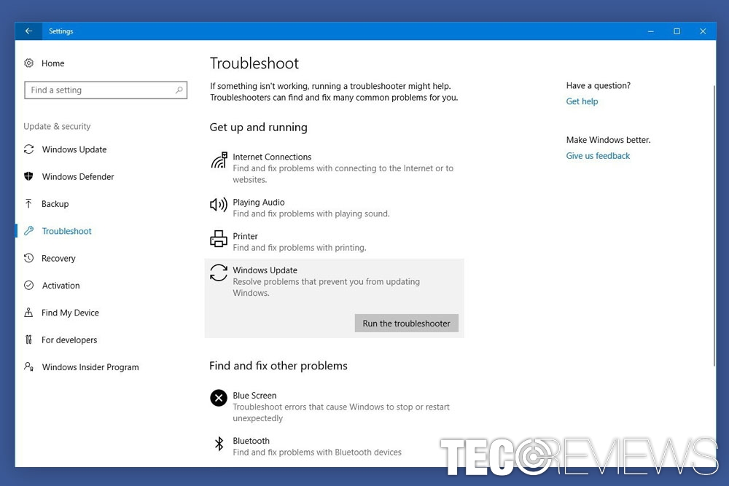Click the Recovery clock icon

(x=29, y=258)
